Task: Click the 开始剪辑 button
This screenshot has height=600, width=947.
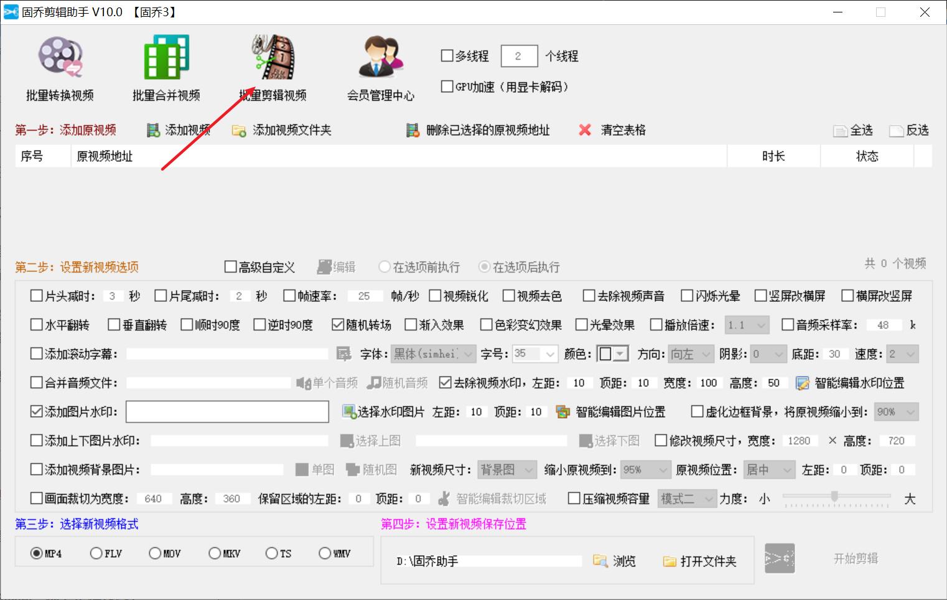Action: [x=857, y=559]
